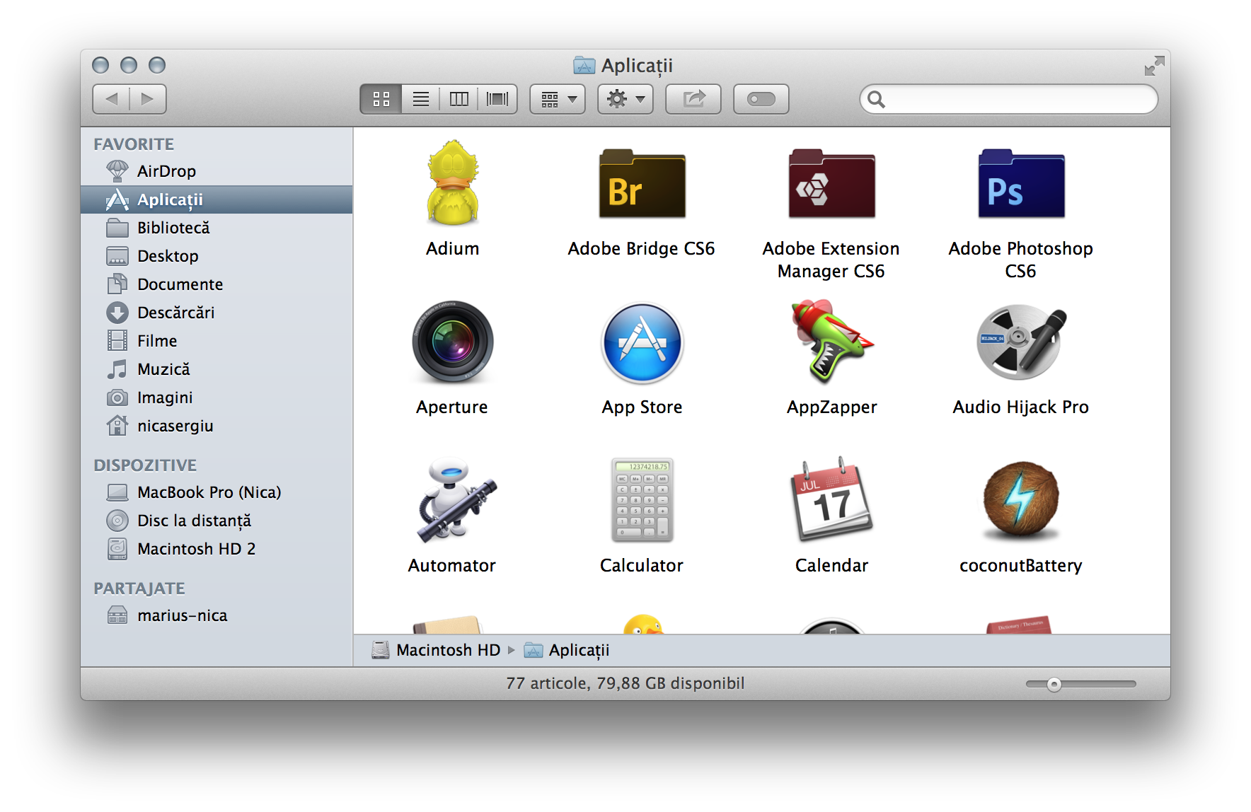Open the Adobe Bridge CS6 folder icon
This screenshot has height=812, width=1251.
(x=642, y=183)
